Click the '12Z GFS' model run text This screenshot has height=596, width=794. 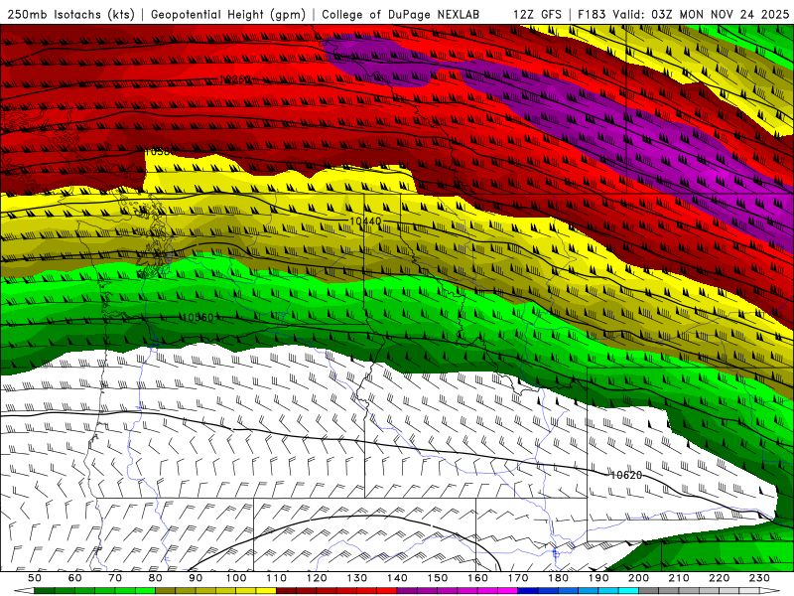537,15
